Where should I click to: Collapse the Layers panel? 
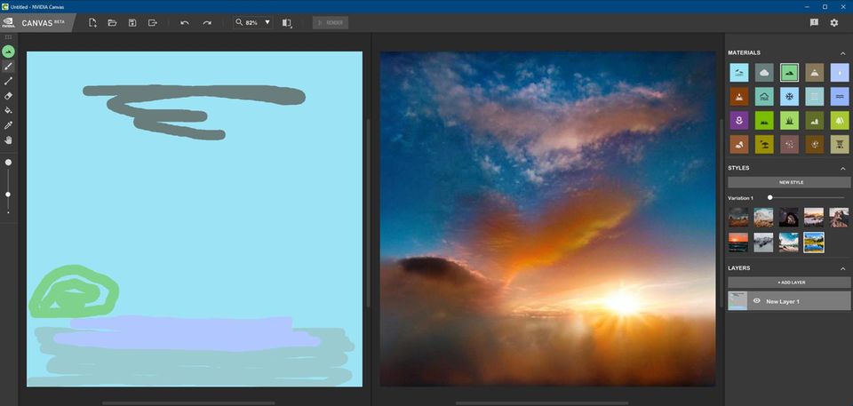[x=842, y=268]
